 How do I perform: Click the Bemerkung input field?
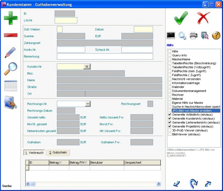coord(105,56)
